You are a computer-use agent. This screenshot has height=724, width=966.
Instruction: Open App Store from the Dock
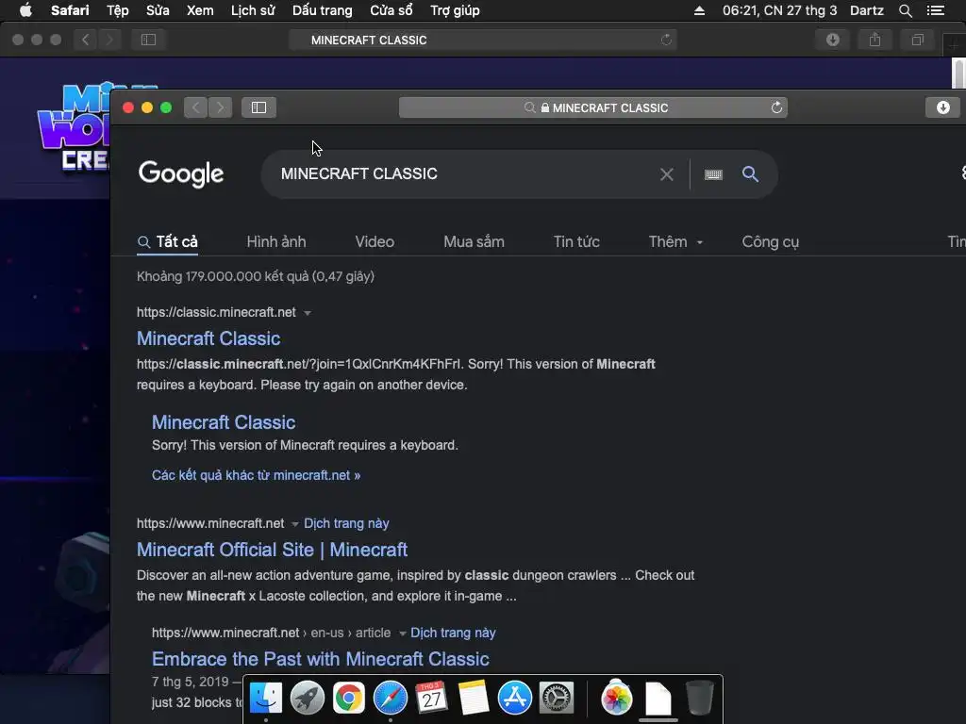click(514, 699)
